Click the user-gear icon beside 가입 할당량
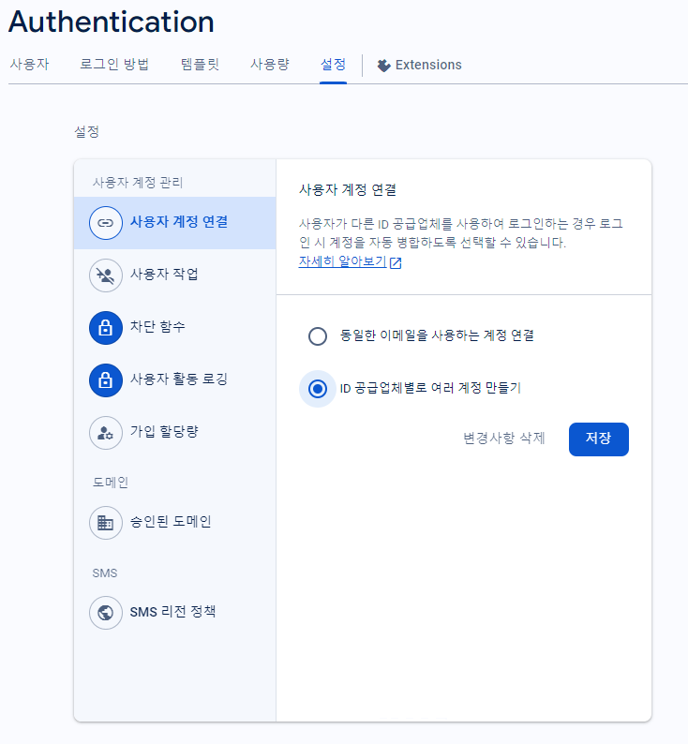688x744 pixels. pos(105,433)
